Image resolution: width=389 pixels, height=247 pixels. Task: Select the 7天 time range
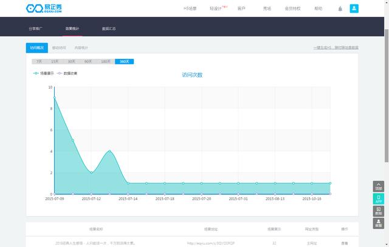(x=40, y=61)
